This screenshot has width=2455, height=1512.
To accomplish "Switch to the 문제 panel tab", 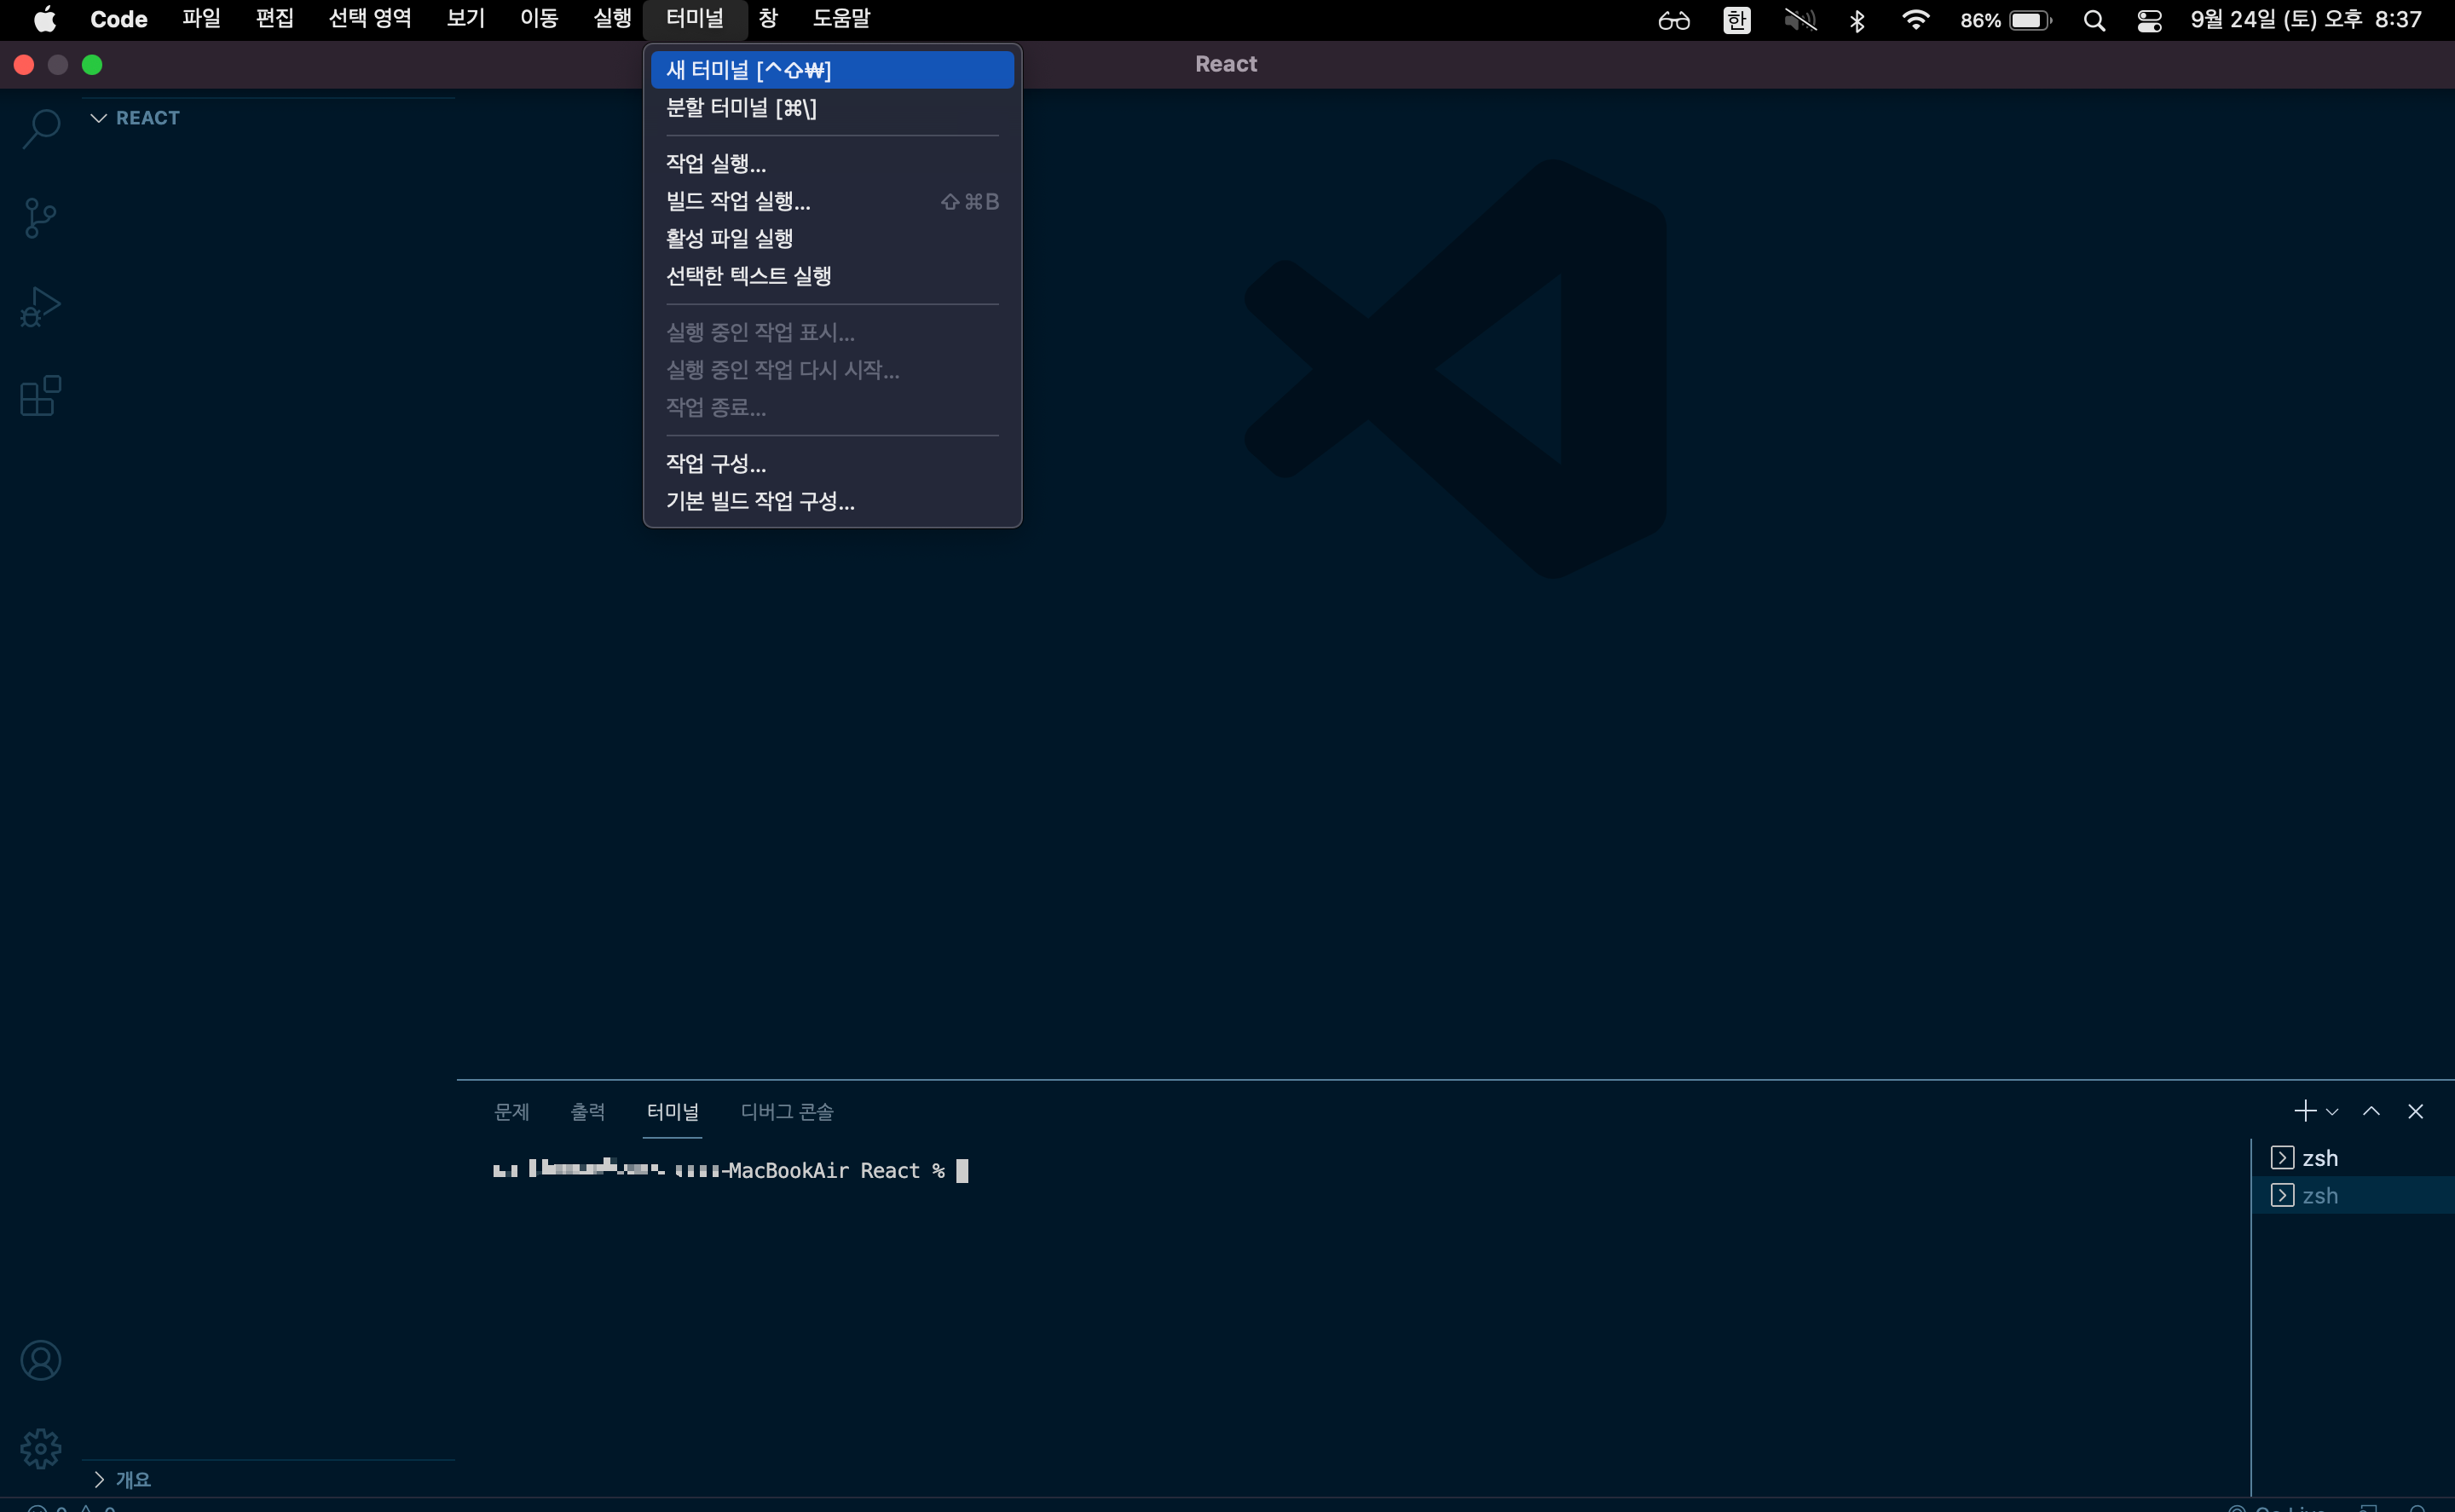I will tap(511, 1111).
